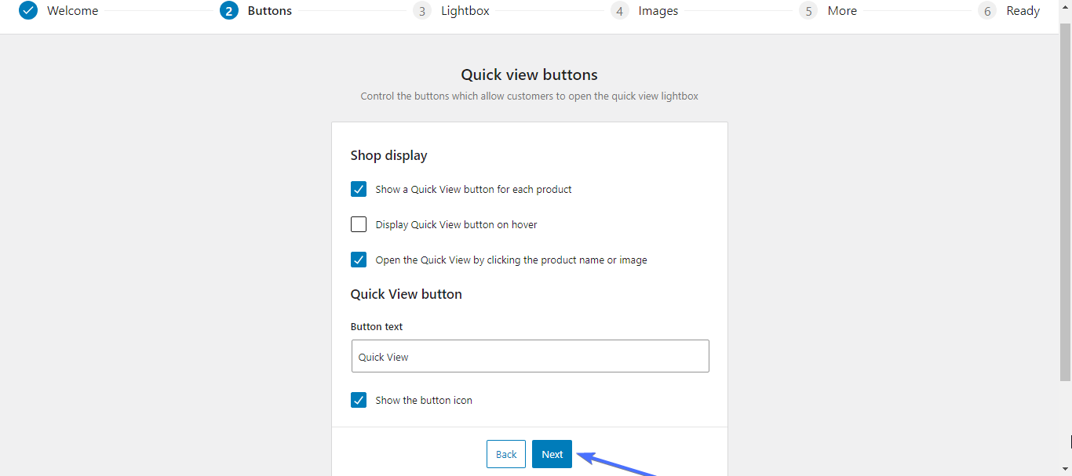This screenshot has height=476, width=1072.
Task: Click the Button text input field
Action: [x=530, y=356]
